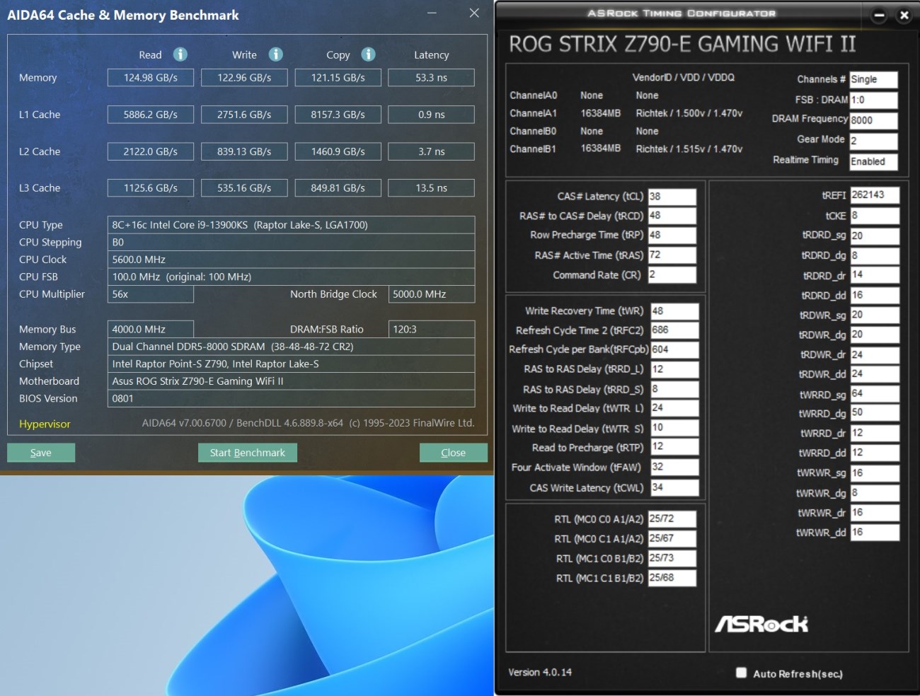
Task: Click the Close button in AIDA64
Action: click(x=454, y=453)
